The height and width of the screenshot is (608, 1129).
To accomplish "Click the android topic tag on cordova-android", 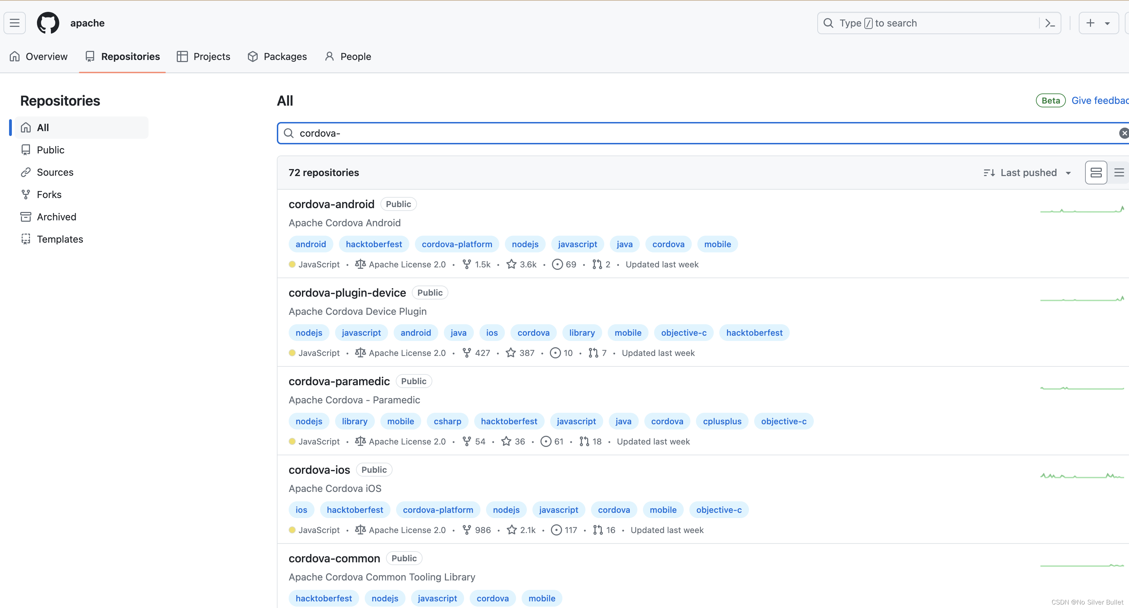I will coord(311,244).
